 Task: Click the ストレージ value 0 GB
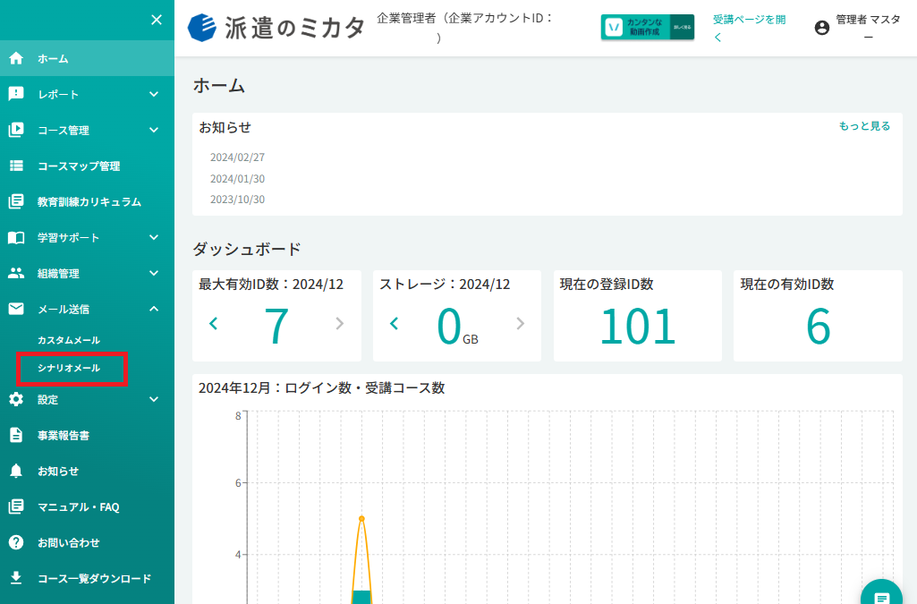coord(457,327)
